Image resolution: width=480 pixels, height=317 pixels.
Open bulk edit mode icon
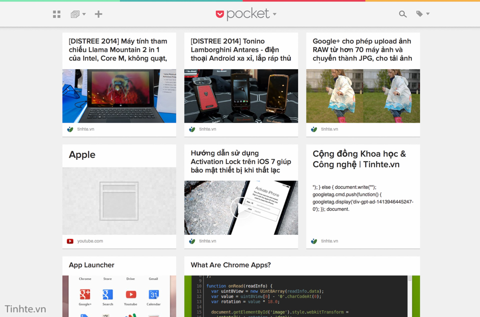coord(75,14)
